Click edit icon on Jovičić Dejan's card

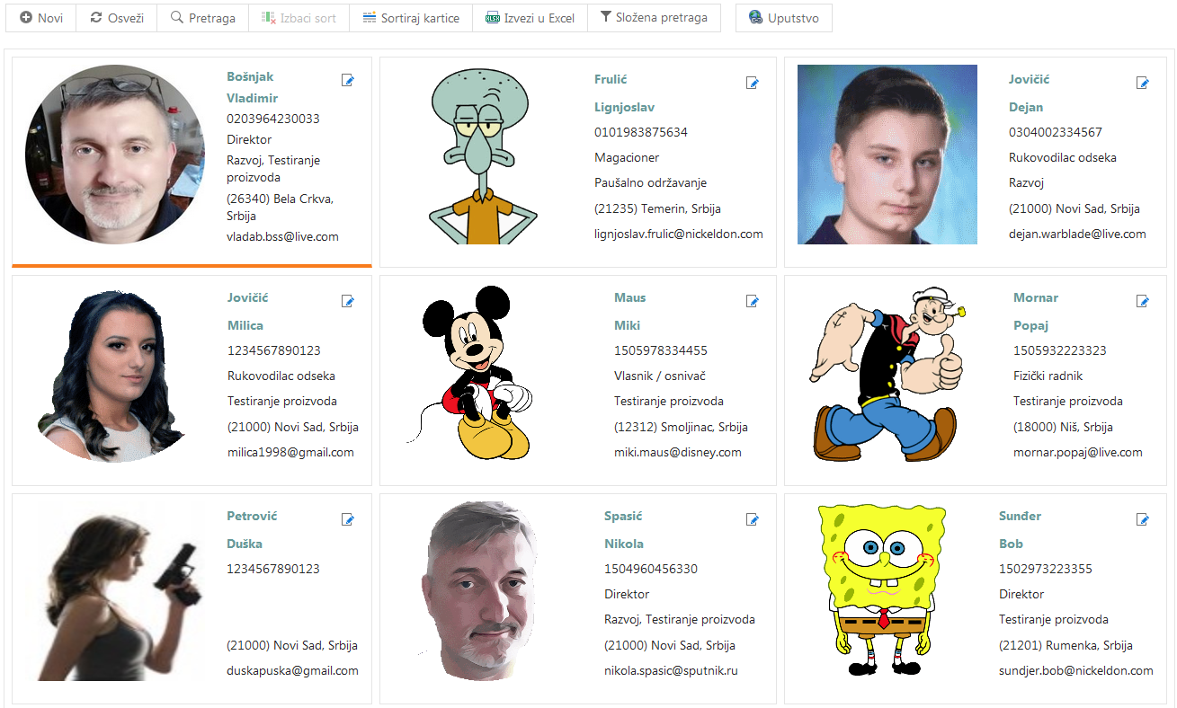pyautogui.click(x=1143, y=84)
